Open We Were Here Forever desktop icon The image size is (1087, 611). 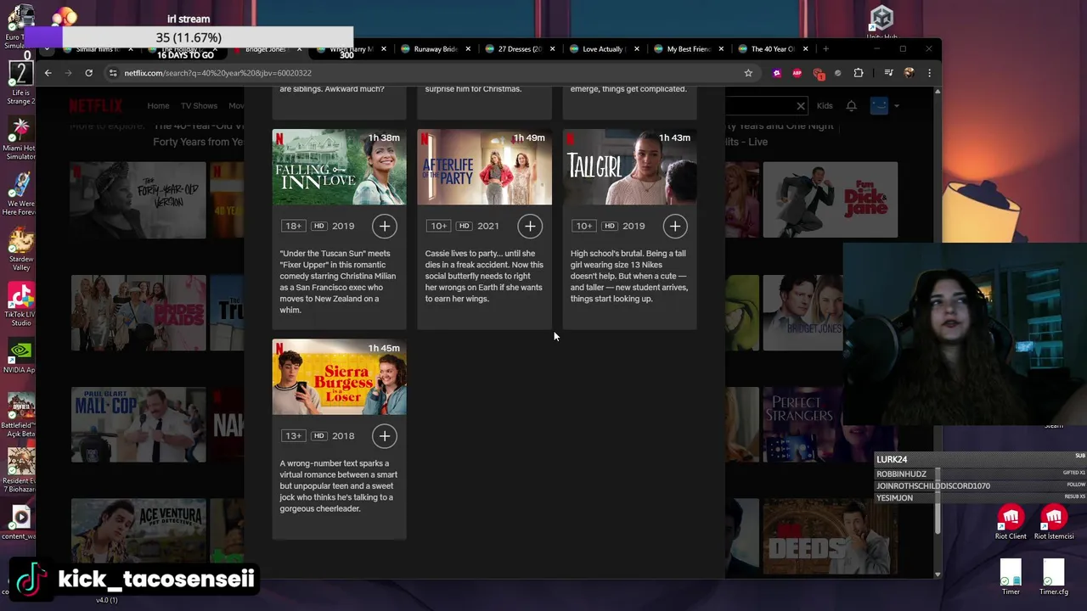pos(21,194)
